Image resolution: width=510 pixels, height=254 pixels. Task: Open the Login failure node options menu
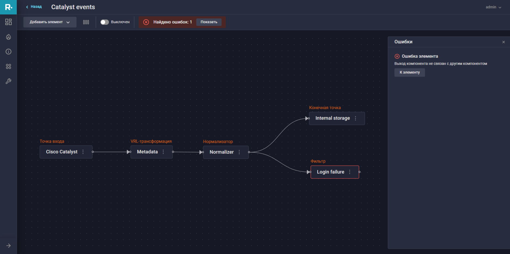point(350,172)
